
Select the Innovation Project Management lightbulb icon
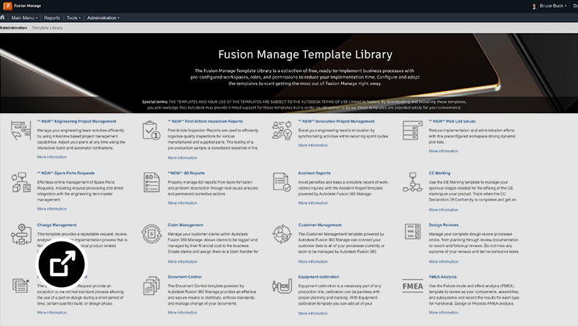tap(282, 130)
